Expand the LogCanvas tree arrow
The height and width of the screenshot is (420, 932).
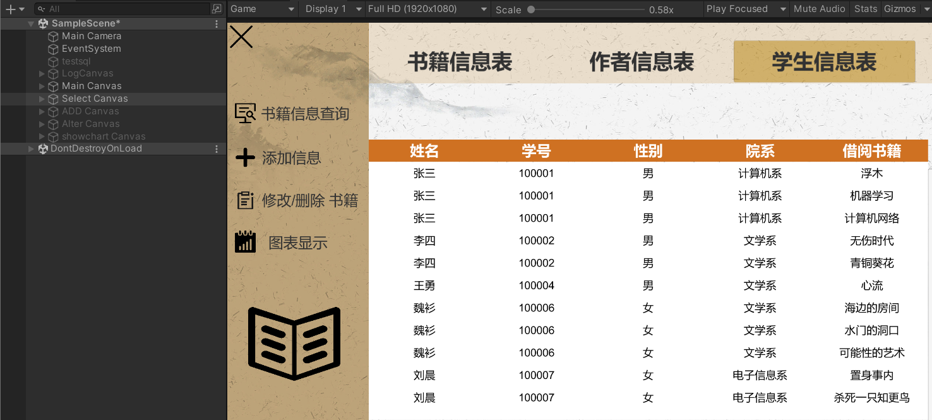(42, 74)
